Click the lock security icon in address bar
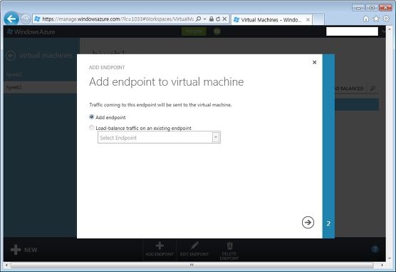The width and height of the screenshot is (396, 272). [212, 19]
